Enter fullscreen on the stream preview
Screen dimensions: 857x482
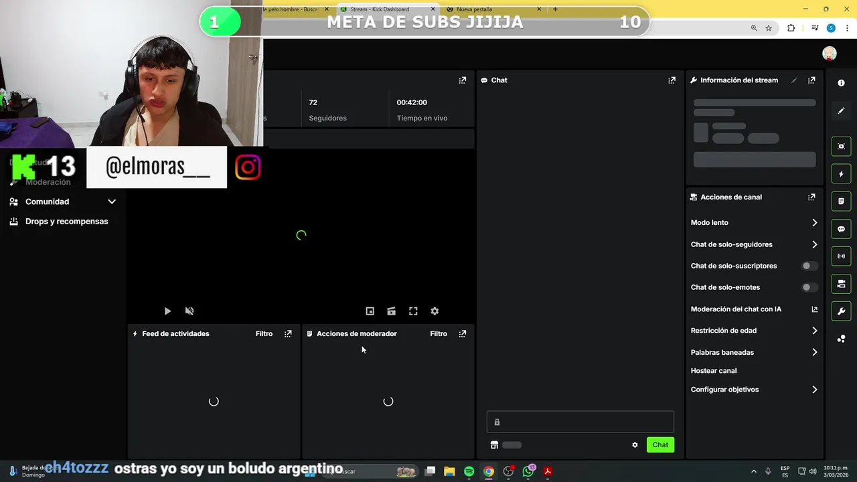click(413, 311)
